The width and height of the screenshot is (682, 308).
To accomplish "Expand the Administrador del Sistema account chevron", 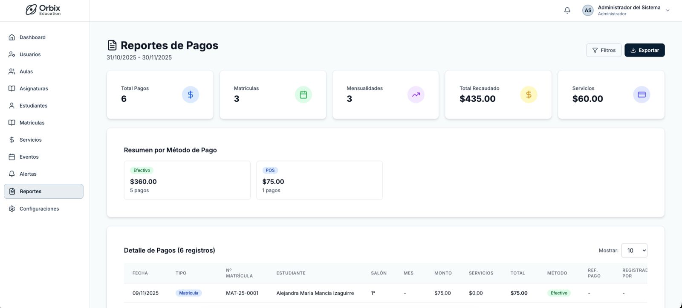I will (x=668, y=11).
